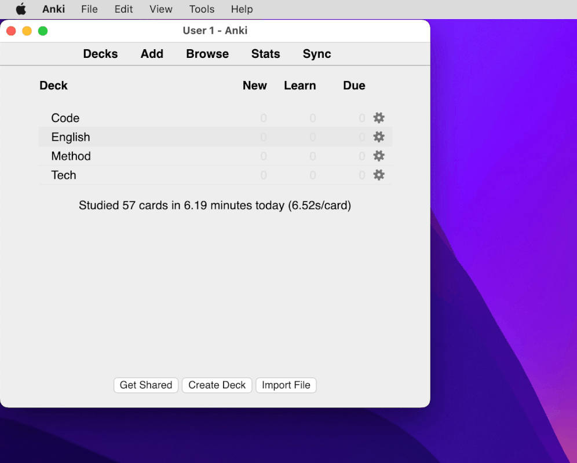Screen dimensions: 577x463
Task: Click the 'Studied 57 cards' summary text
Action: [x=215, y=205]
